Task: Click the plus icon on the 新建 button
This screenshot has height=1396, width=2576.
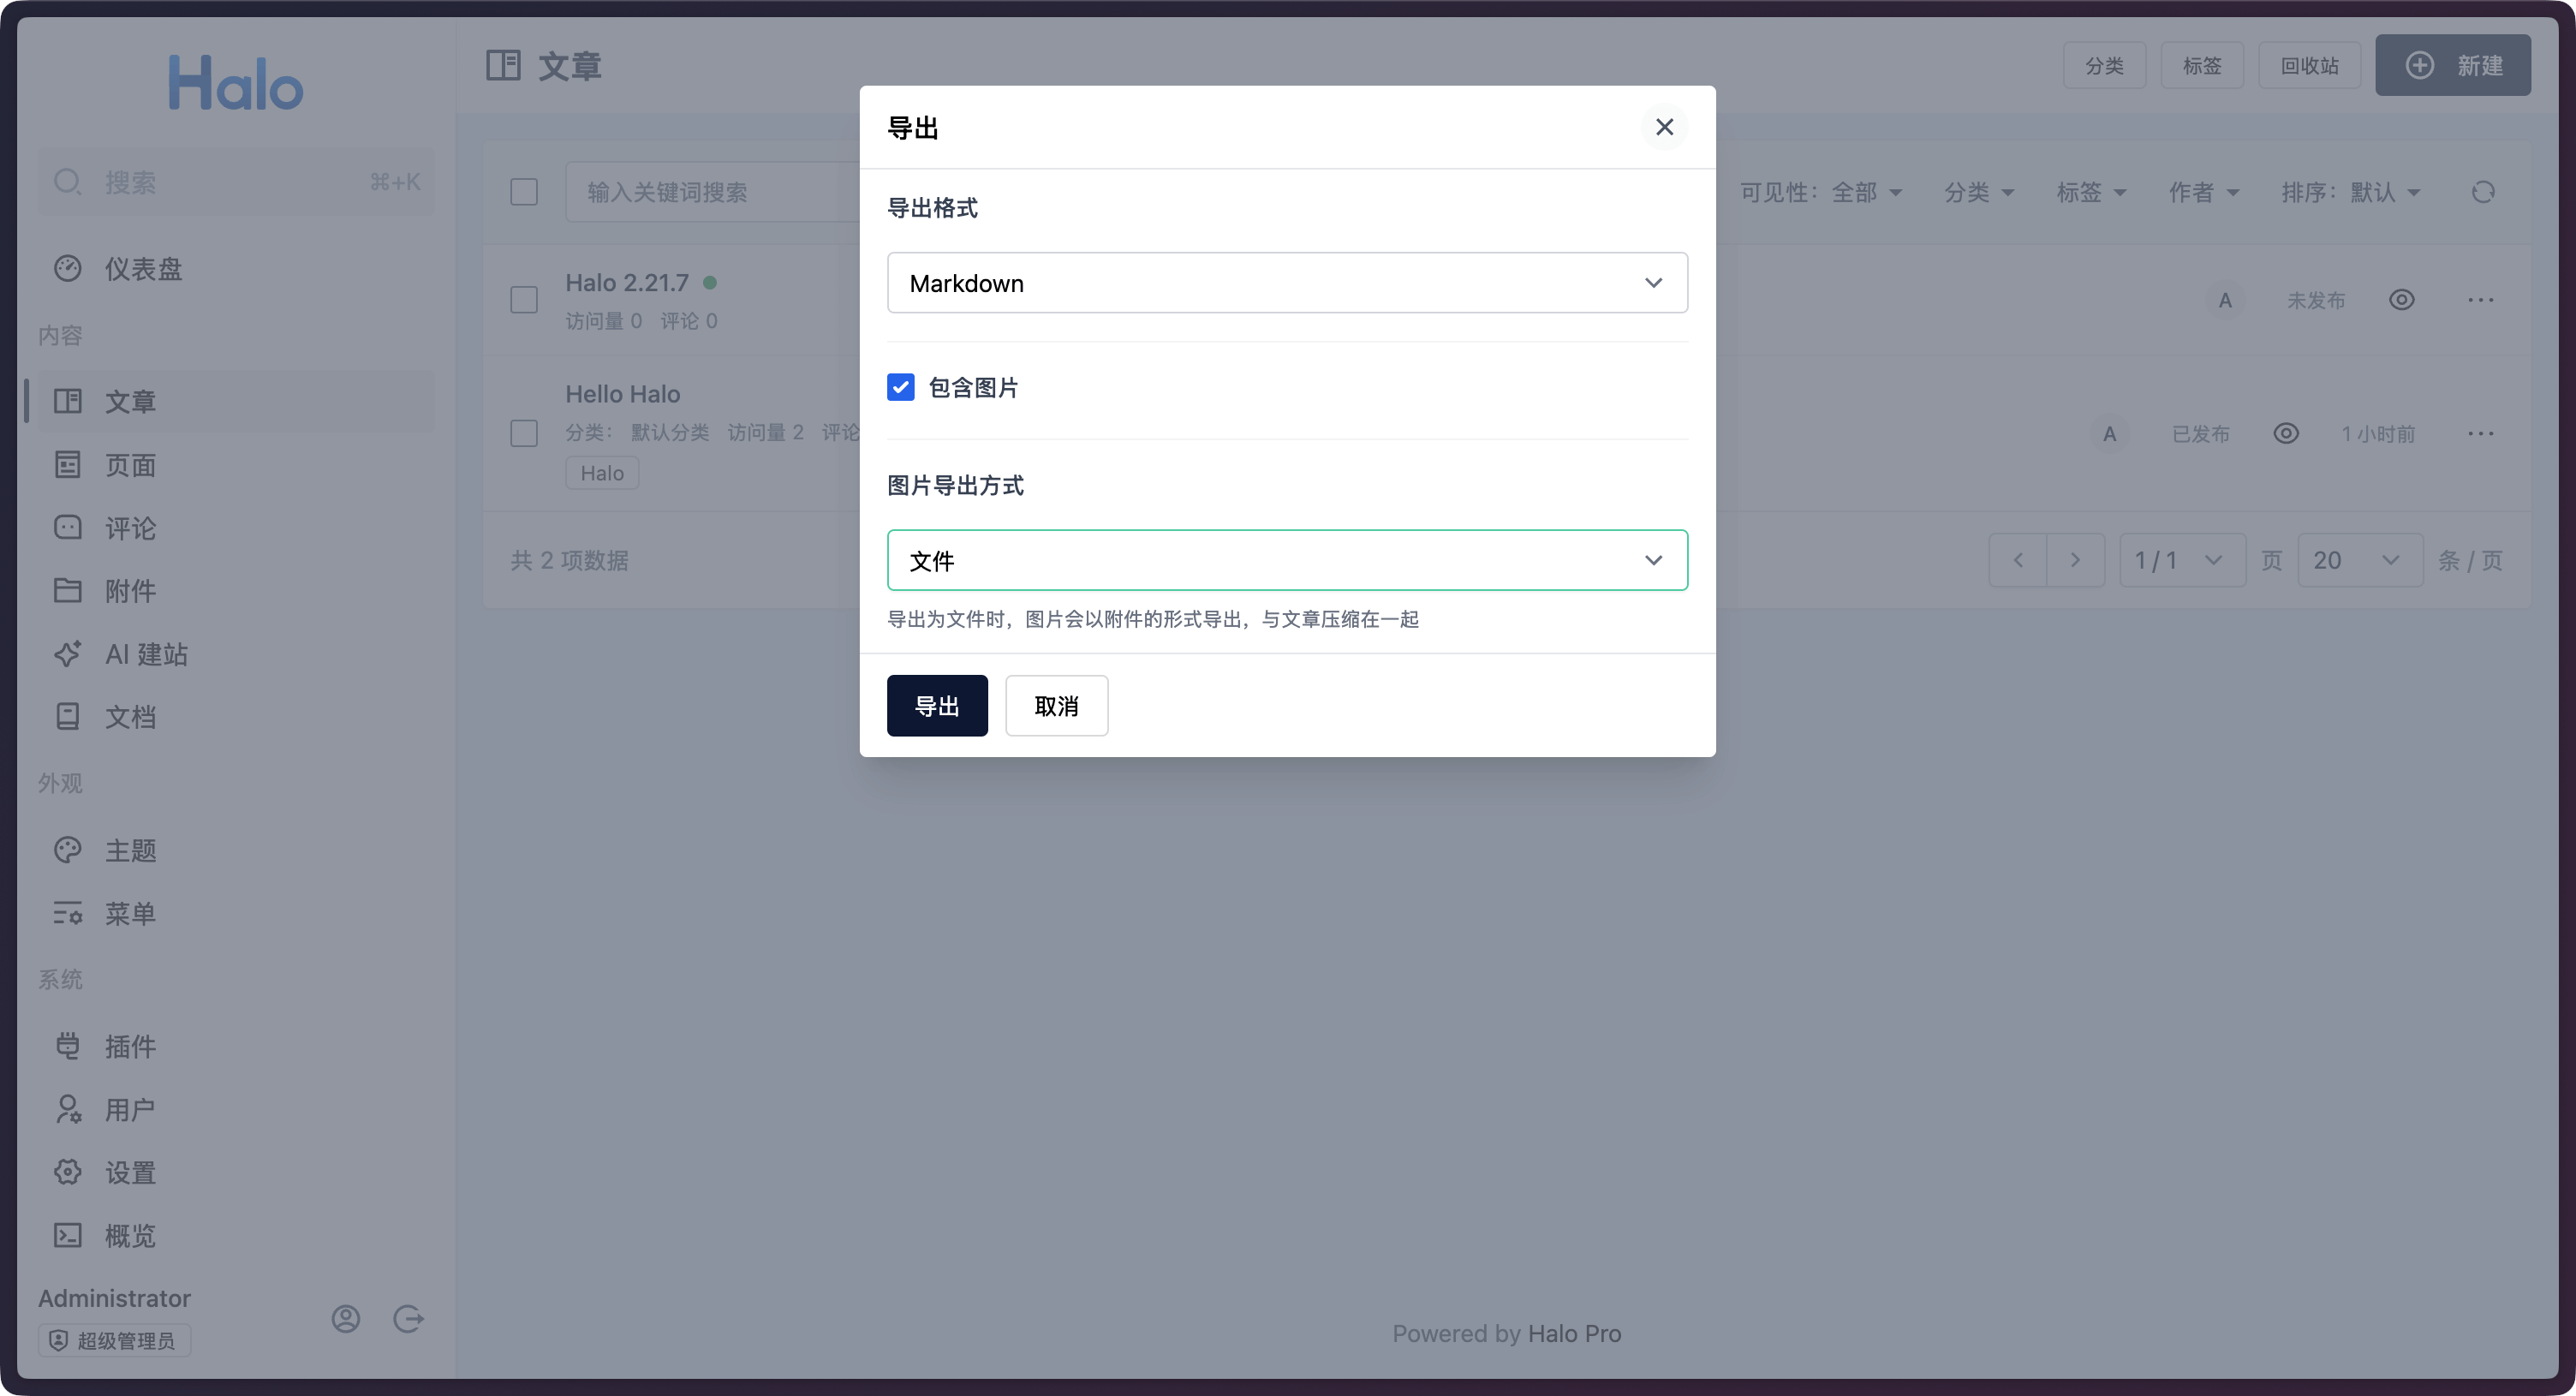Action: pyautogui.click(x=2419, y=66)
